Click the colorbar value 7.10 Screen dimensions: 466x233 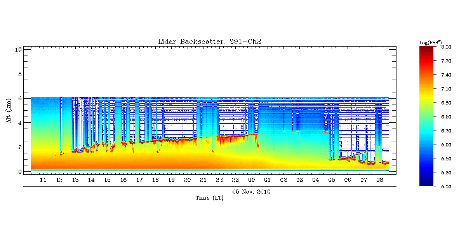[446, 89]
